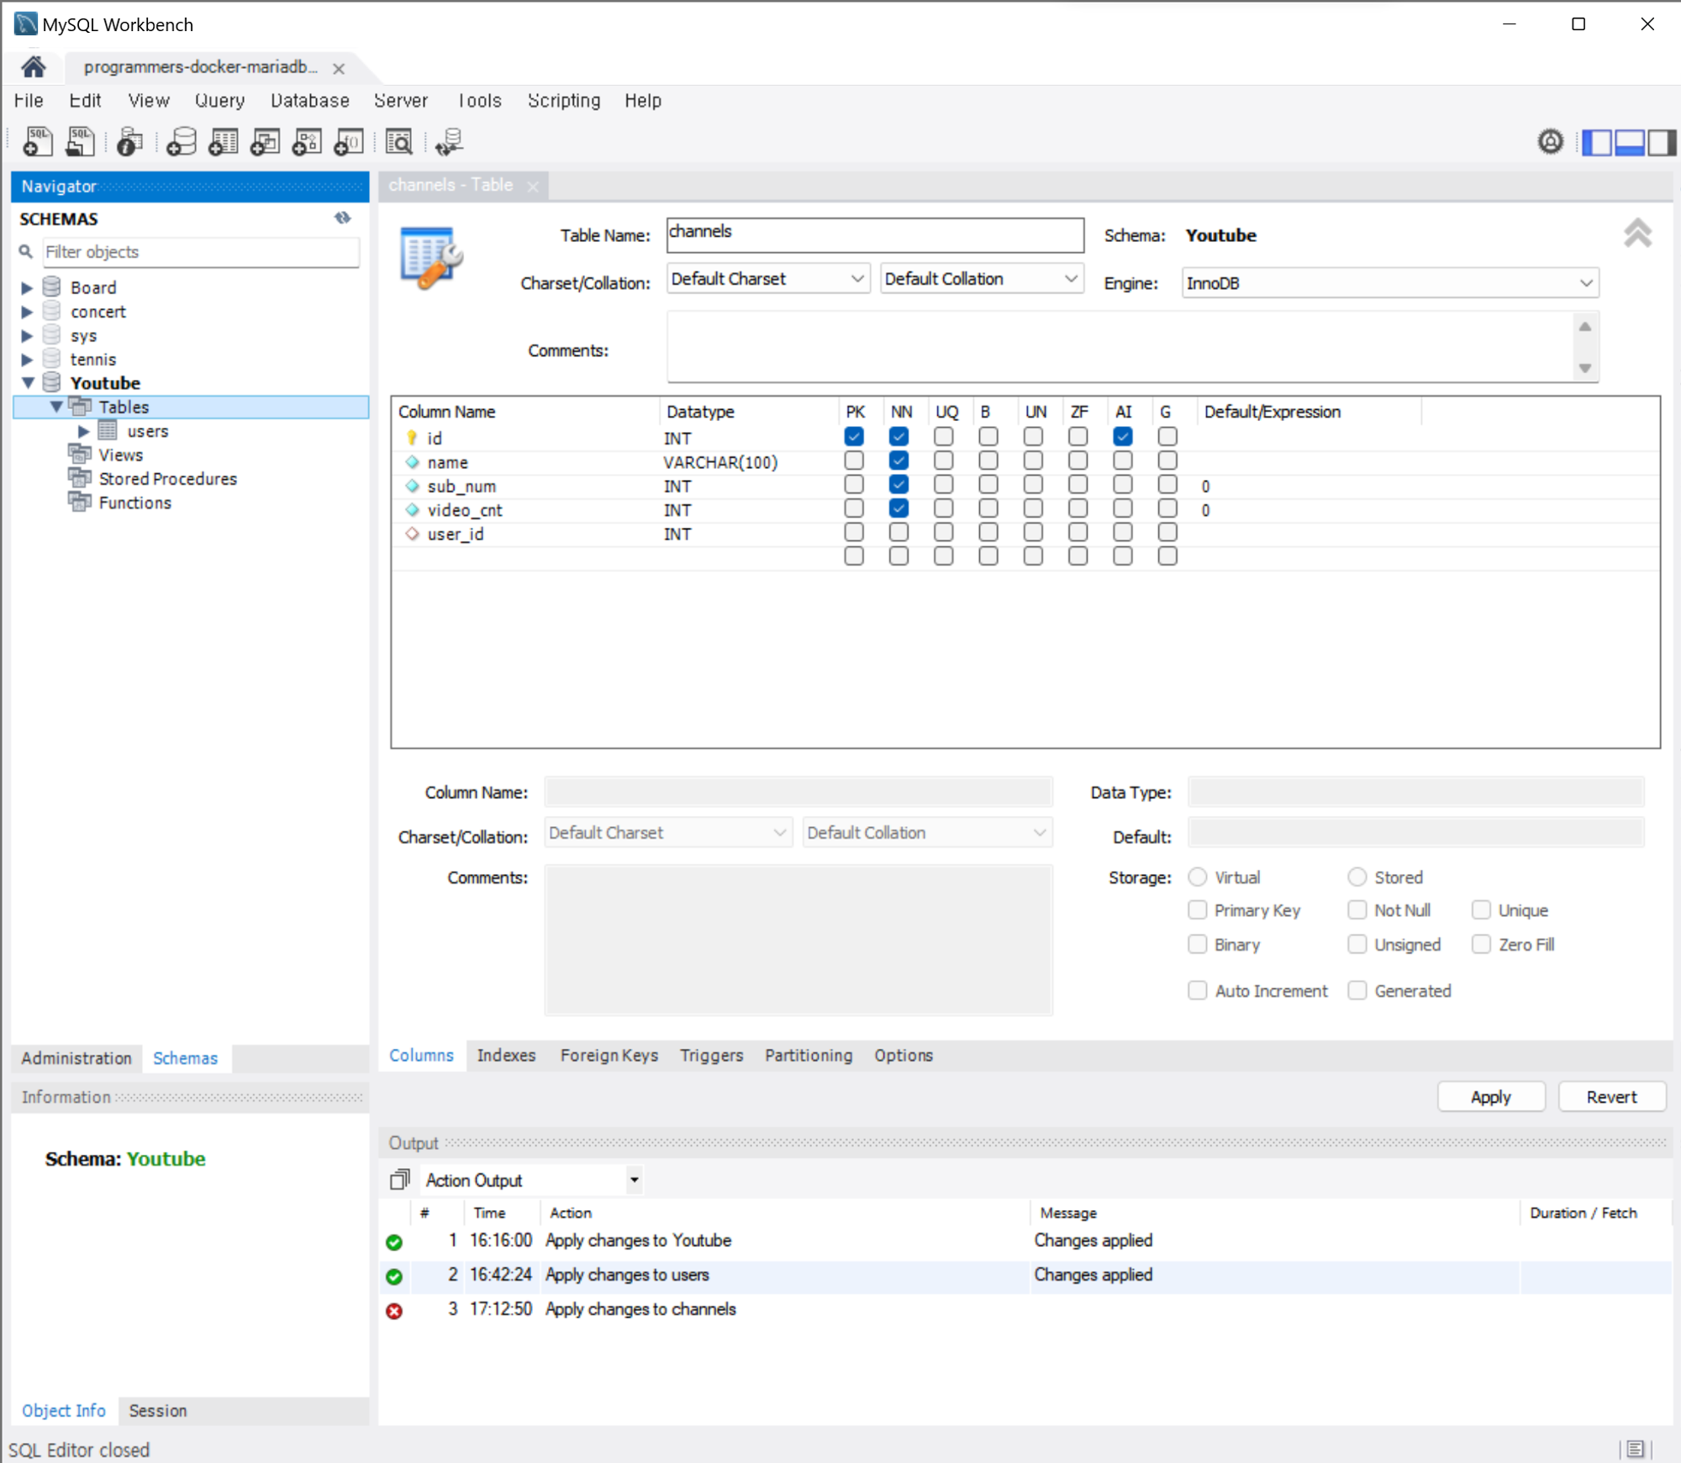Toggle PK checkbox for id column
This screenshot has height=1463, width=1681.
854,437
